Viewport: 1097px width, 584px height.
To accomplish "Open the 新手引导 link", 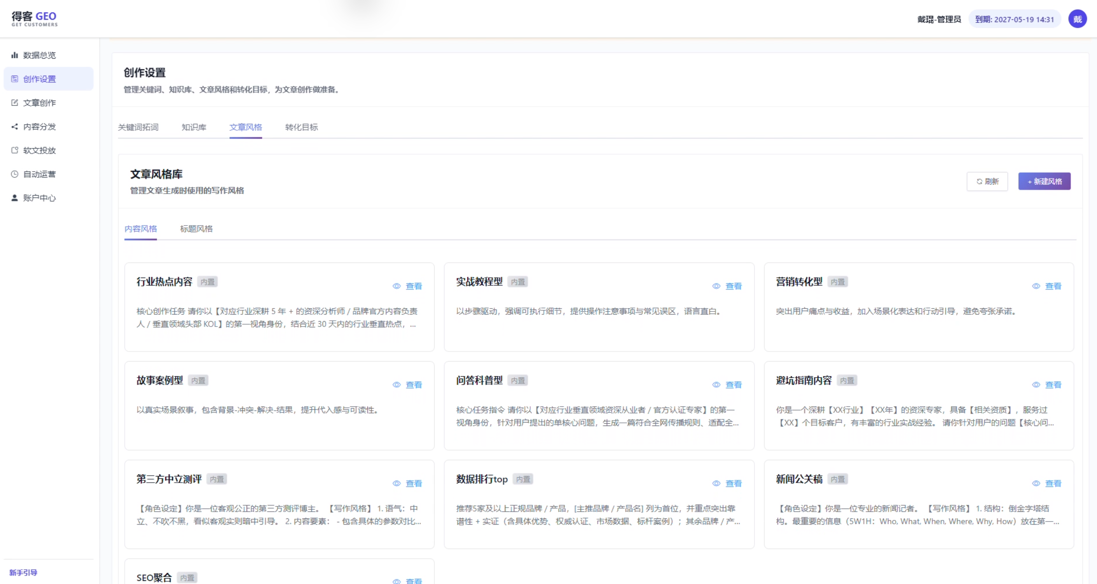I will pyautogui.click(x=23, y=572).
